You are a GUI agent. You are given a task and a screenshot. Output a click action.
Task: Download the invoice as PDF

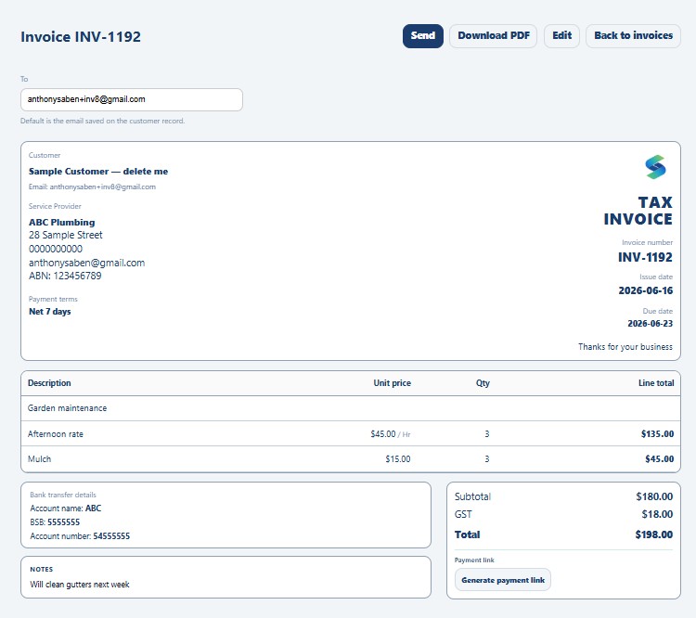click(493, 36)
